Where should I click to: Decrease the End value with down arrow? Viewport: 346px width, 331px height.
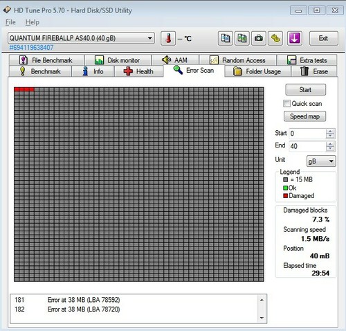[330, 148]
